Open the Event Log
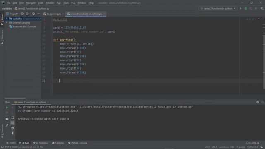The image size is (265, 149). click(253, 143)
